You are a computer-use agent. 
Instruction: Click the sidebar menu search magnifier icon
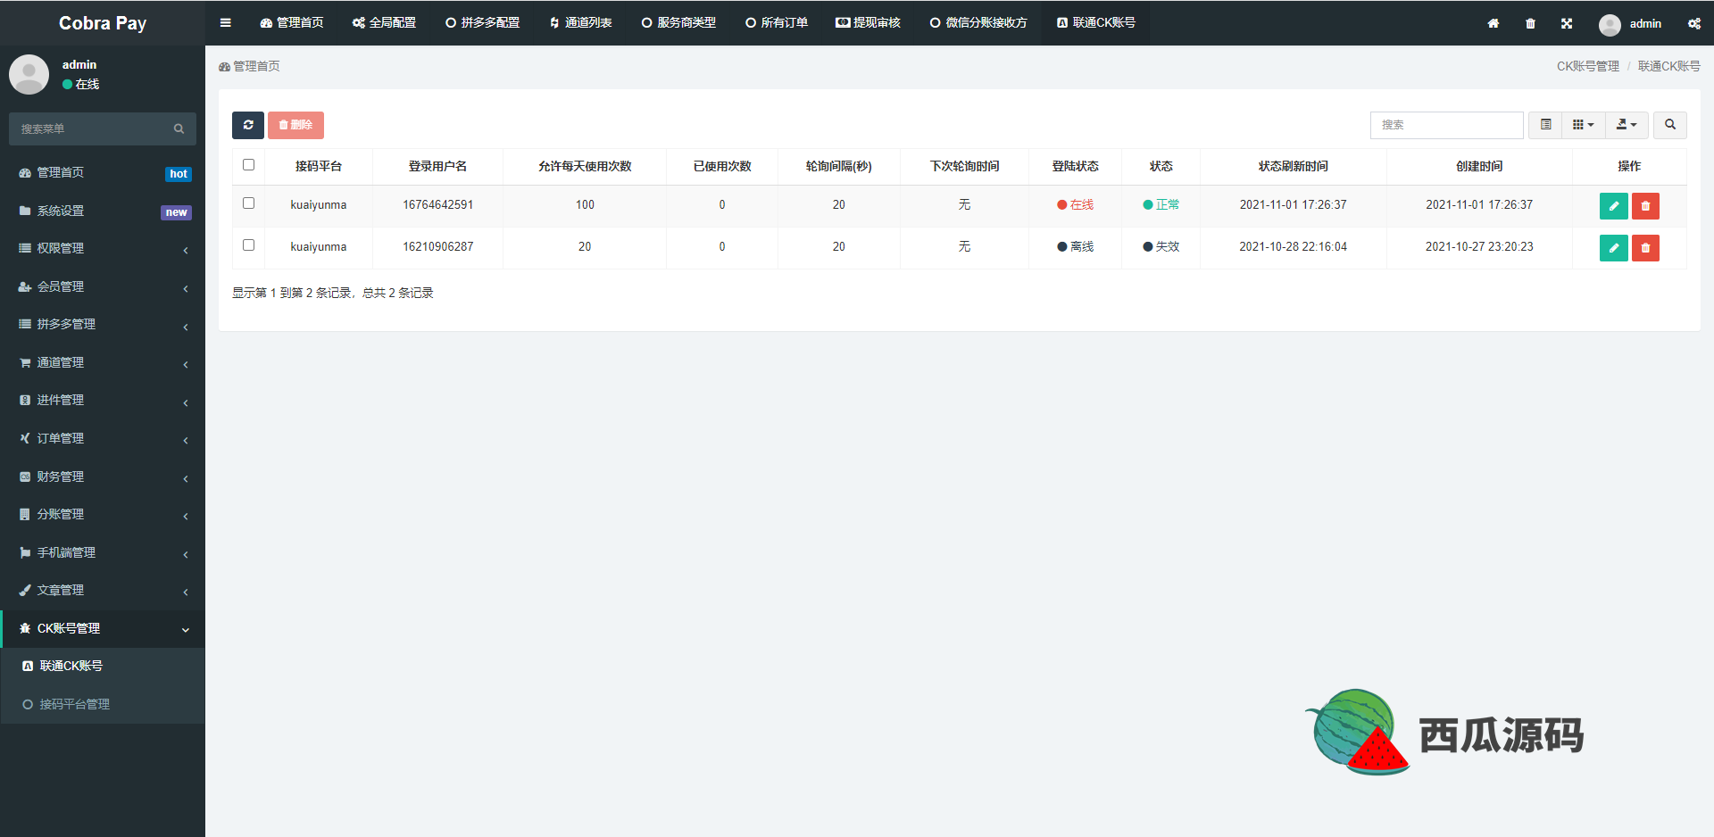pos(179,129)
